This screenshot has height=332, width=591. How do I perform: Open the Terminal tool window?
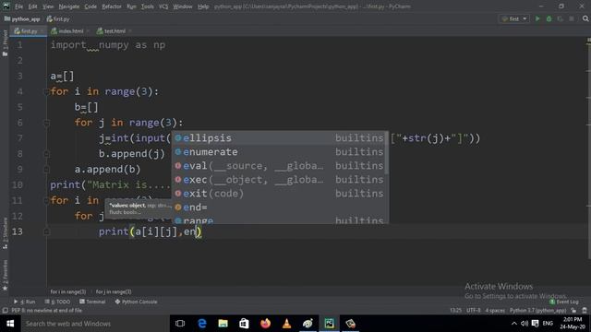pos(92,302)
